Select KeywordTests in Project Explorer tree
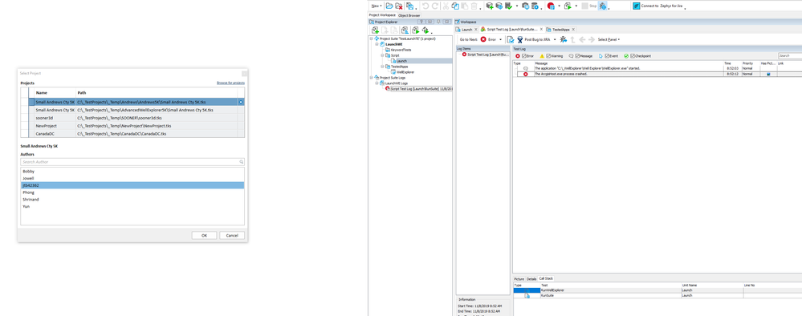The width and height of the screenshot is (802, 316). (401, 50)
